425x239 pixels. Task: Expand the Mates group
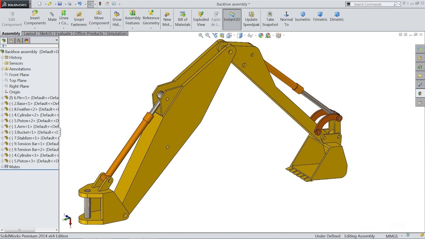(x=3, y=167)
